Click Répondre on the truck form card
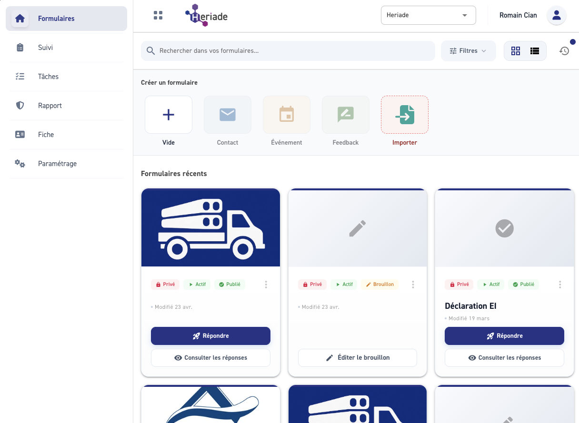Viewport: 579px width, 423px height. (211, 336)
